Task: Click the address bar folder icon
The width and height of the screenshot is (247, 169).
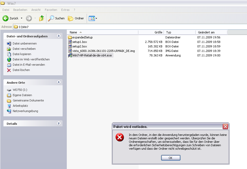Action: click(x=16, y=27)
